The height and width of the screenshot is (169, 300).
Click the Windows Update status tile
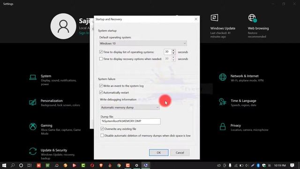coord(223,26)
